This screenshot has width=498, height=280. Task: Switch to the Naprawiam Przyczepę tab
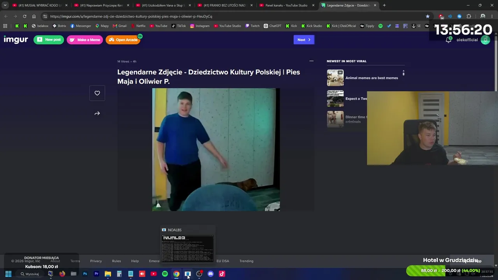point(102,5)
